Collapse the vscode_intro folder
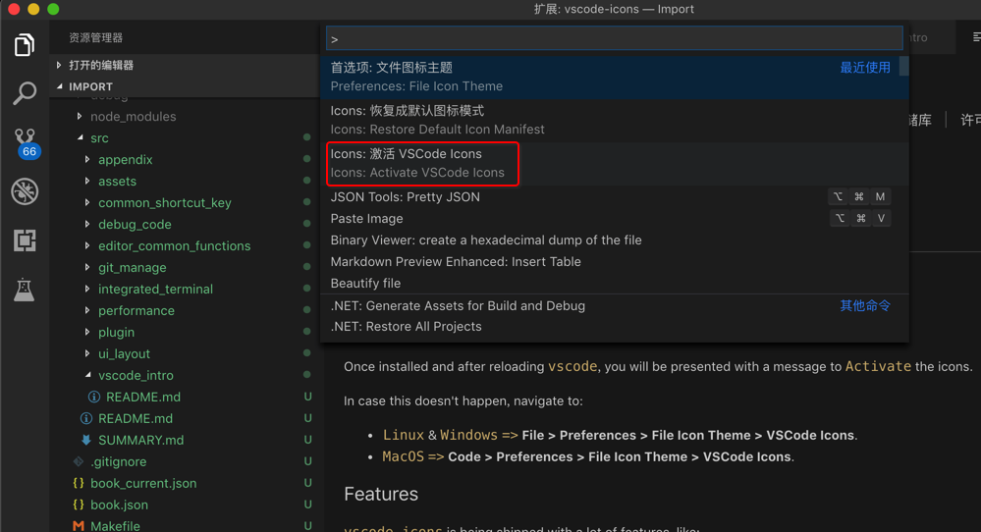The width and height of the screenshot is (981, 532). [x=87, y=375]
